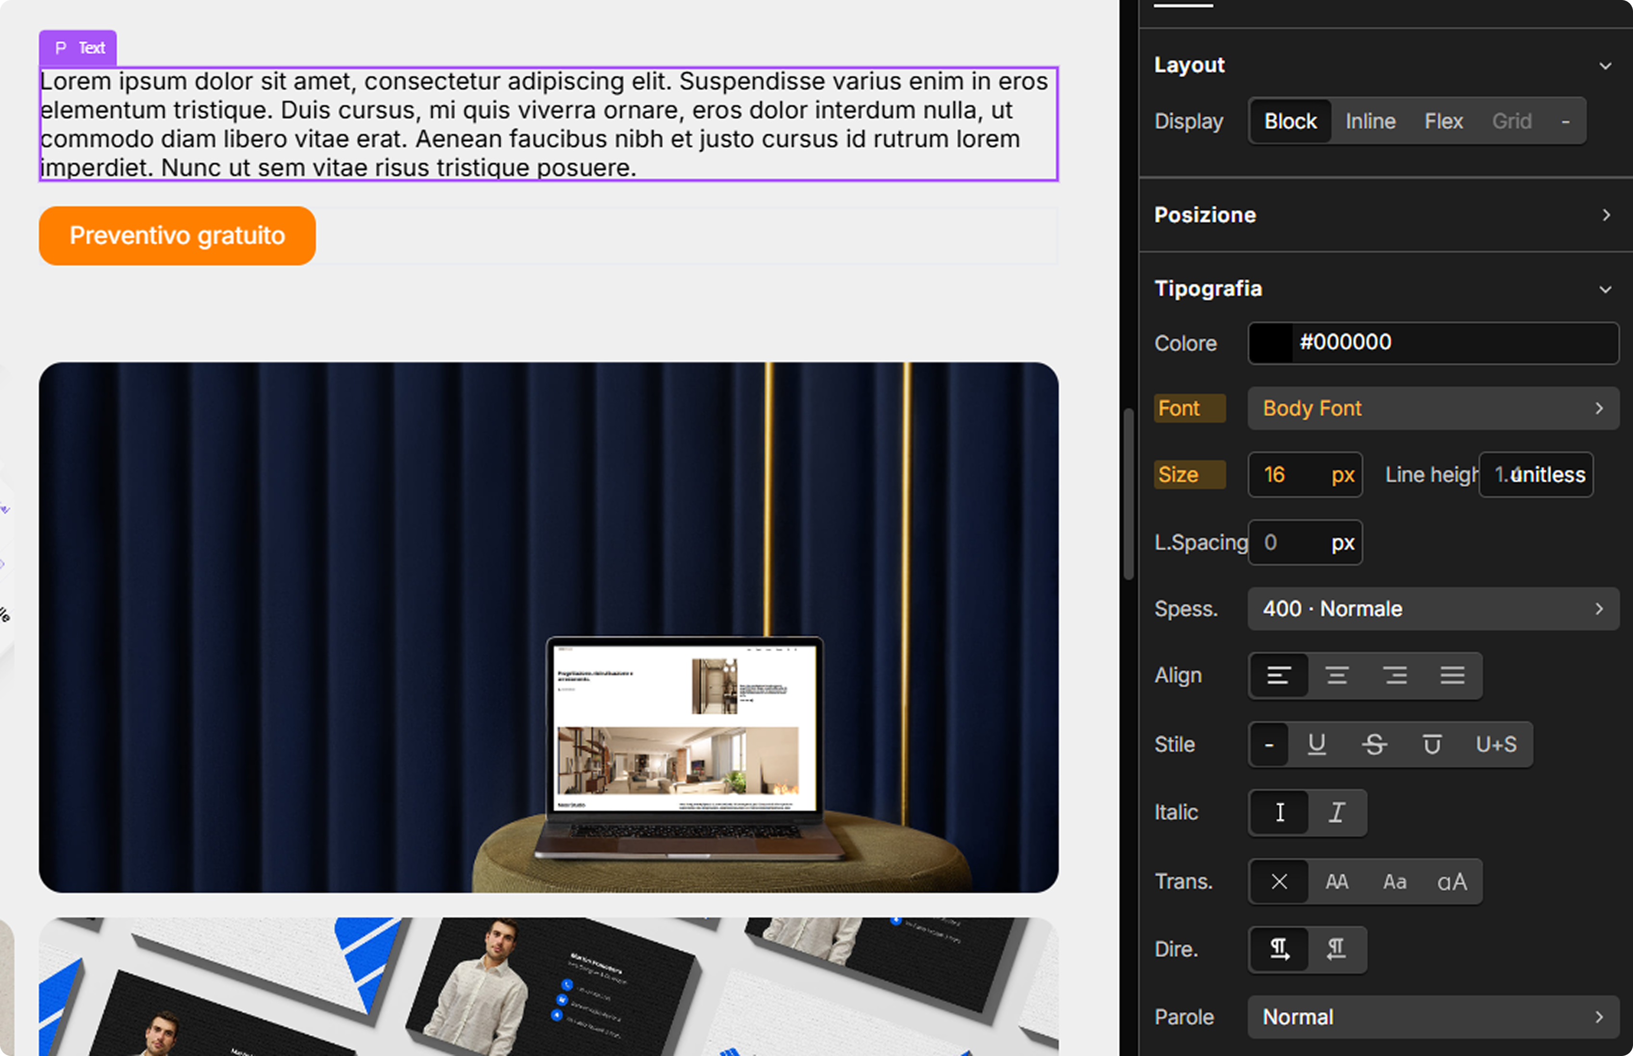Set text transform to lowercase aA
Screen dimensions: 1633x1056
1452,882
